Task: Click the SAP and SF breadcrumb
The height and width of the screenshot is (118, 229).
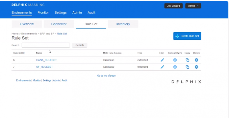Action: pyautogui.click(x=47, y=34)
